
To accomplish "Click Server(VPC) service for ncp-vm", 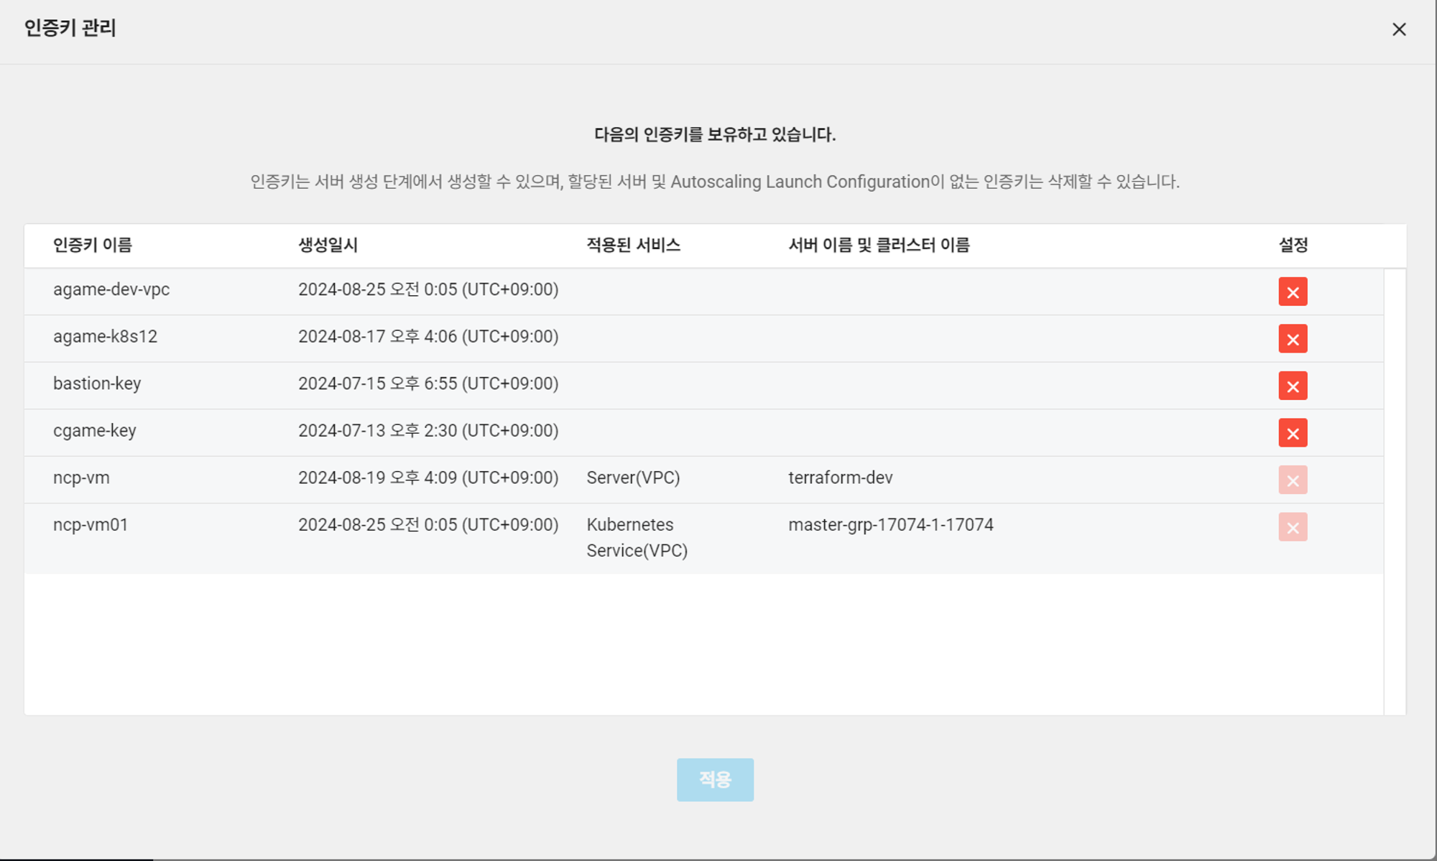I will 633,478.
